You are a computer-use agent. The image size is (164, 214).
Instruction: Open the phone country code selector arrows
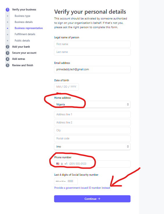[x=62, y=164]
